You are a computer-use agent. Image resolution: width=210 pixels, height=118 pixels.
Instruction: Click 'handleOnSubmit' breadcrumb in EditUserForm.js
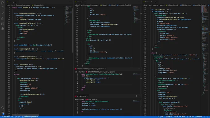[199, 5]
